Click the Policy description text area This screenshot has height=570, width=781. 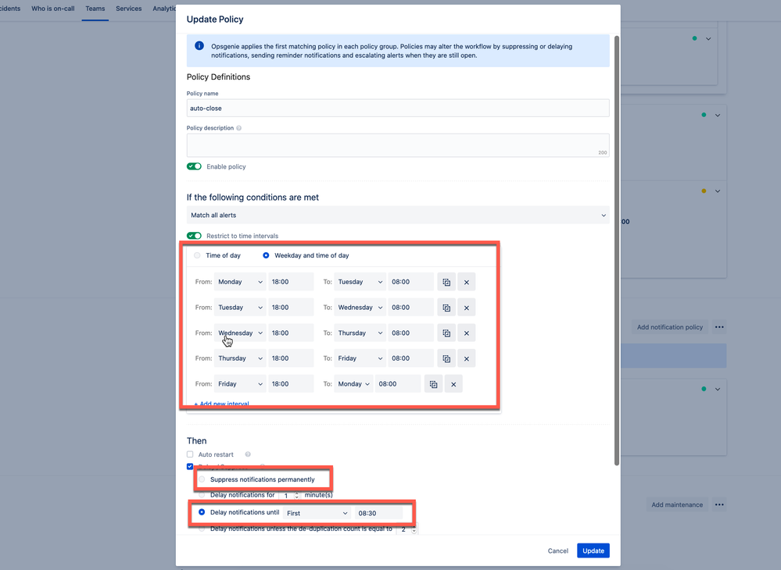pyautogui.click(x=398, y=145)
